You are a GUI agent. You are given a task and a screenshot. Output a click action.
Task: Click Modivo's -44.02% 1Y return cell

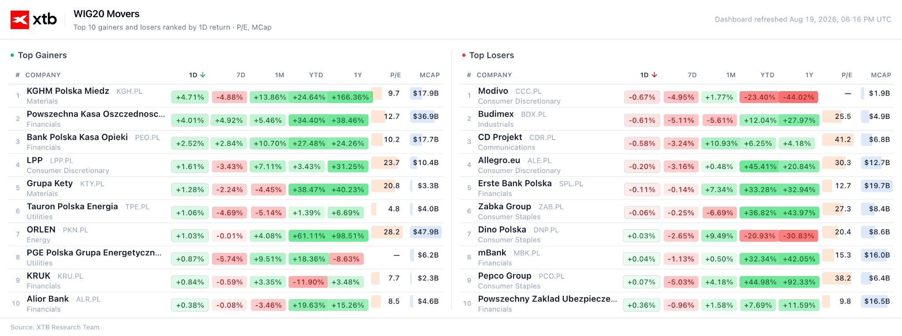[799, 97]
